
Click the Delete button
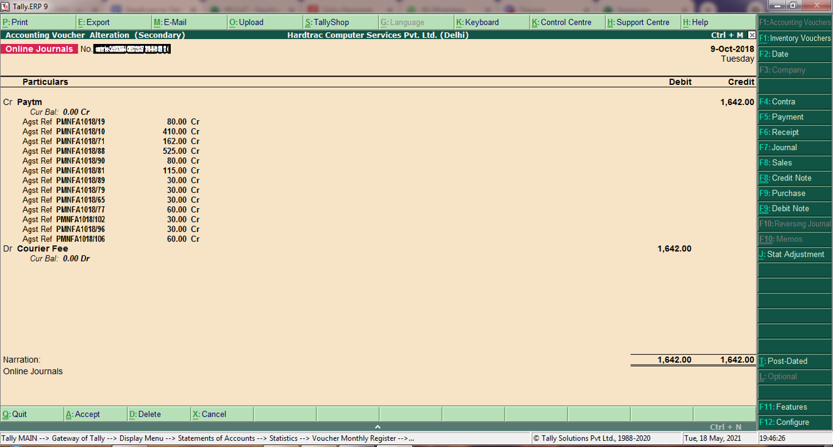click(158, 414)
